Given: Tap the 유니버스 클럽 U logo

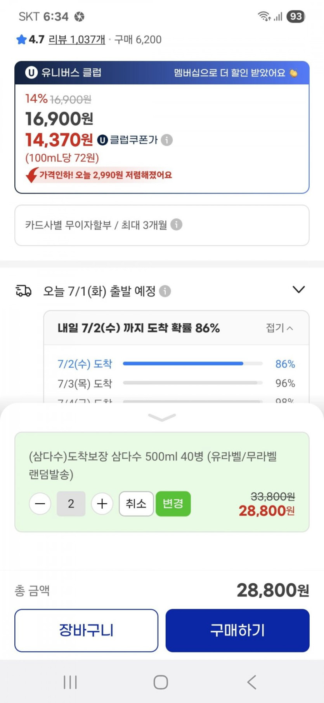Looking at the screenshot, I should click(x=31, y=73).
